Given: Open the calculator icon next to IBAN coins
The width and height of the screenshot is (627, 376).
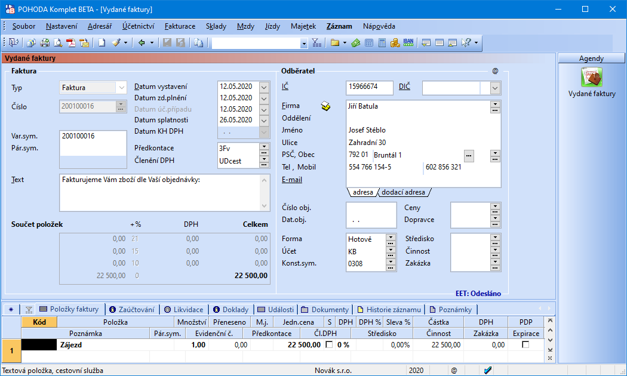Looking at the screenshot, I should point(382,42).
